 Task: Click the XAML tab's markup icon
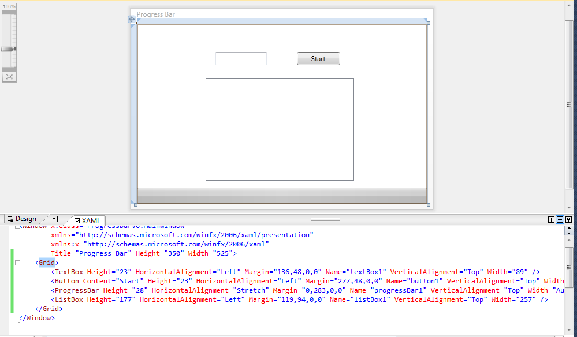[x=78, y=220]
